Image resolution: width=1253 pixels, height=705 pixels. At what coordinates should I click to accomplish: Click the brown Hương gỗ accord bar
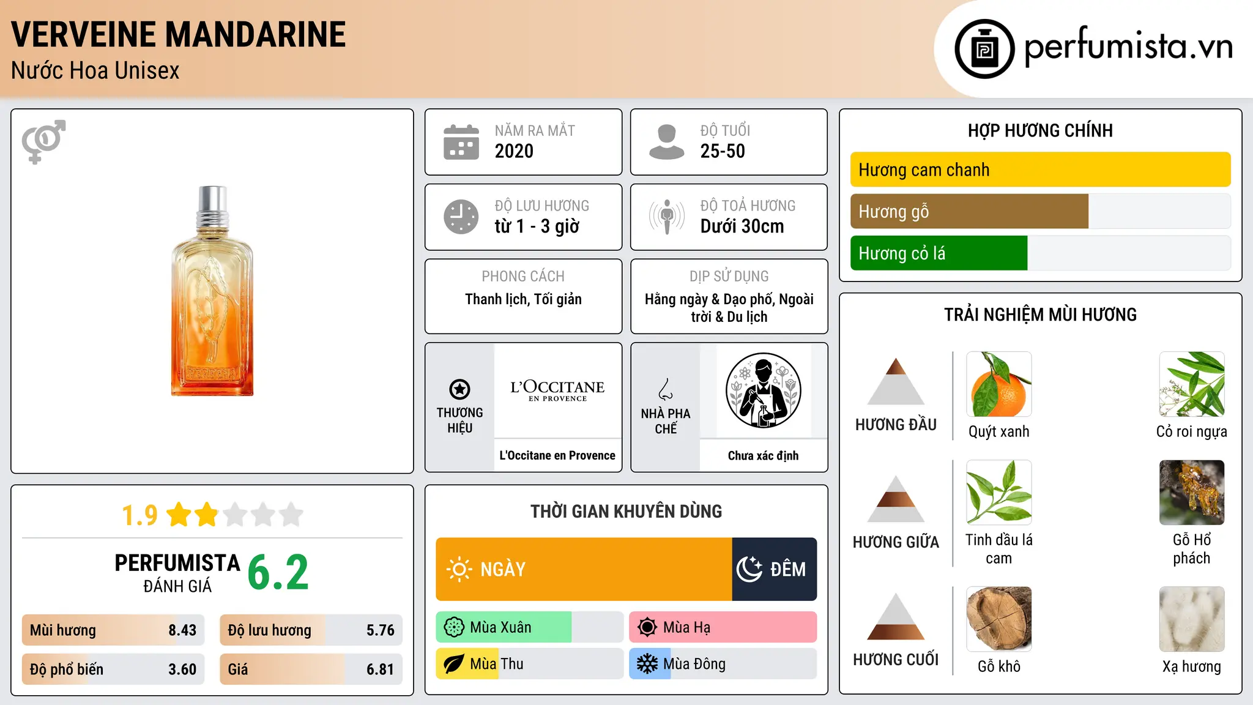969,211
